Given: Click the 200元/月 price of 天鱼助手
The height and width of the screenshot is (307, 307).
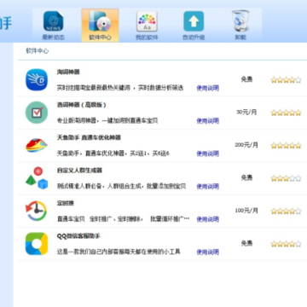Looking at the screenshot, I should tap(246, 145).
